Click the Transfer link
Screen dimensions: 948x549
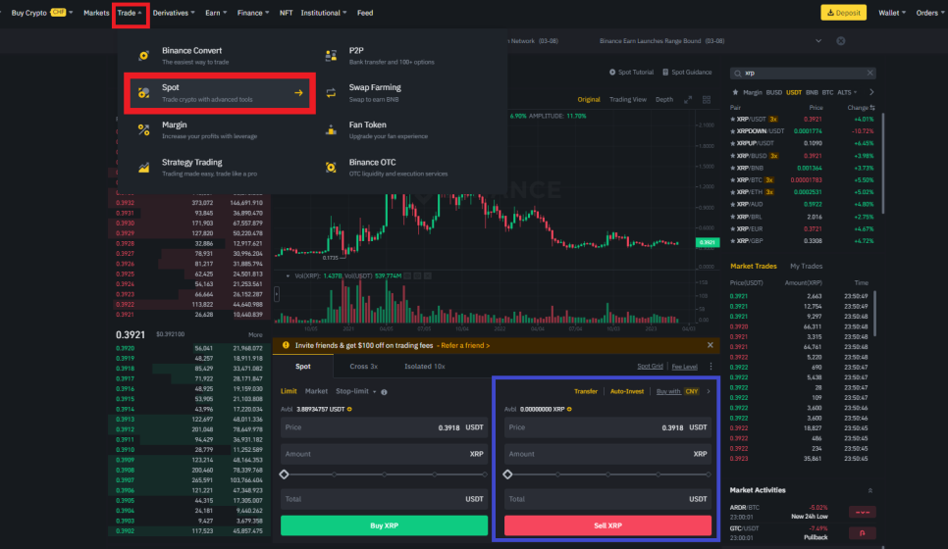(585, 391)
